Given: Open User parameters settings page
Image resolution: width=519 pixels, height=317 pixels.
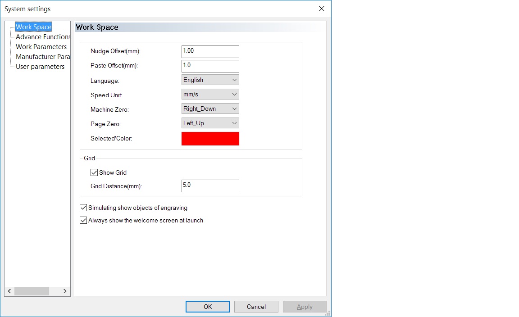Looking at the screenshot, I should (x=40, y=67).
